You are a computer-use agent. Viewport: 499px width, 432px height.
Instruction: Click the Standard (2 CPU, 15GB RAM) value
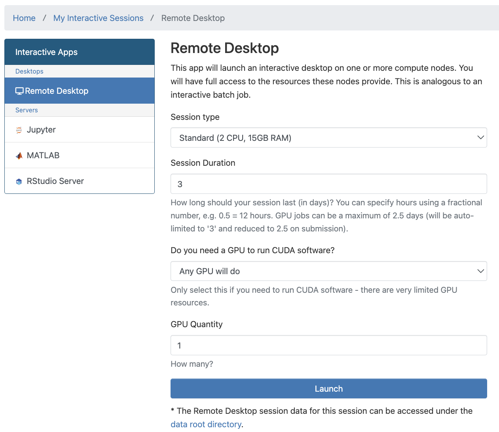[x=235, y=137]
